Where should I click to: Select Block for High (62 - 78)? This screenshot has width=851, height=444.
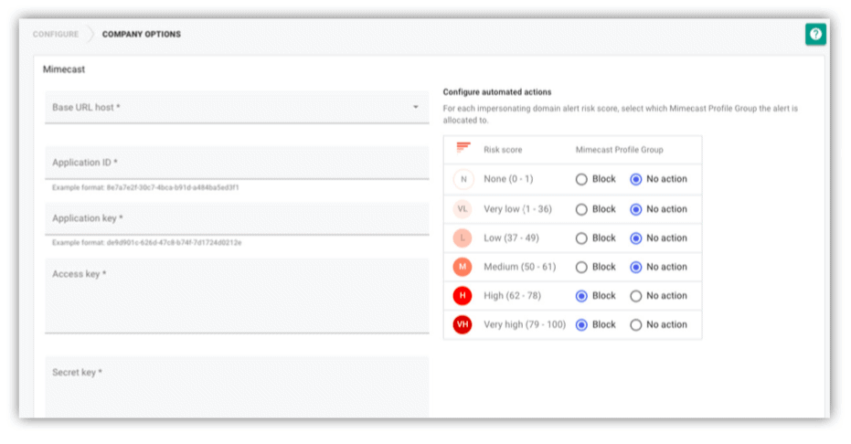point(581,296)
